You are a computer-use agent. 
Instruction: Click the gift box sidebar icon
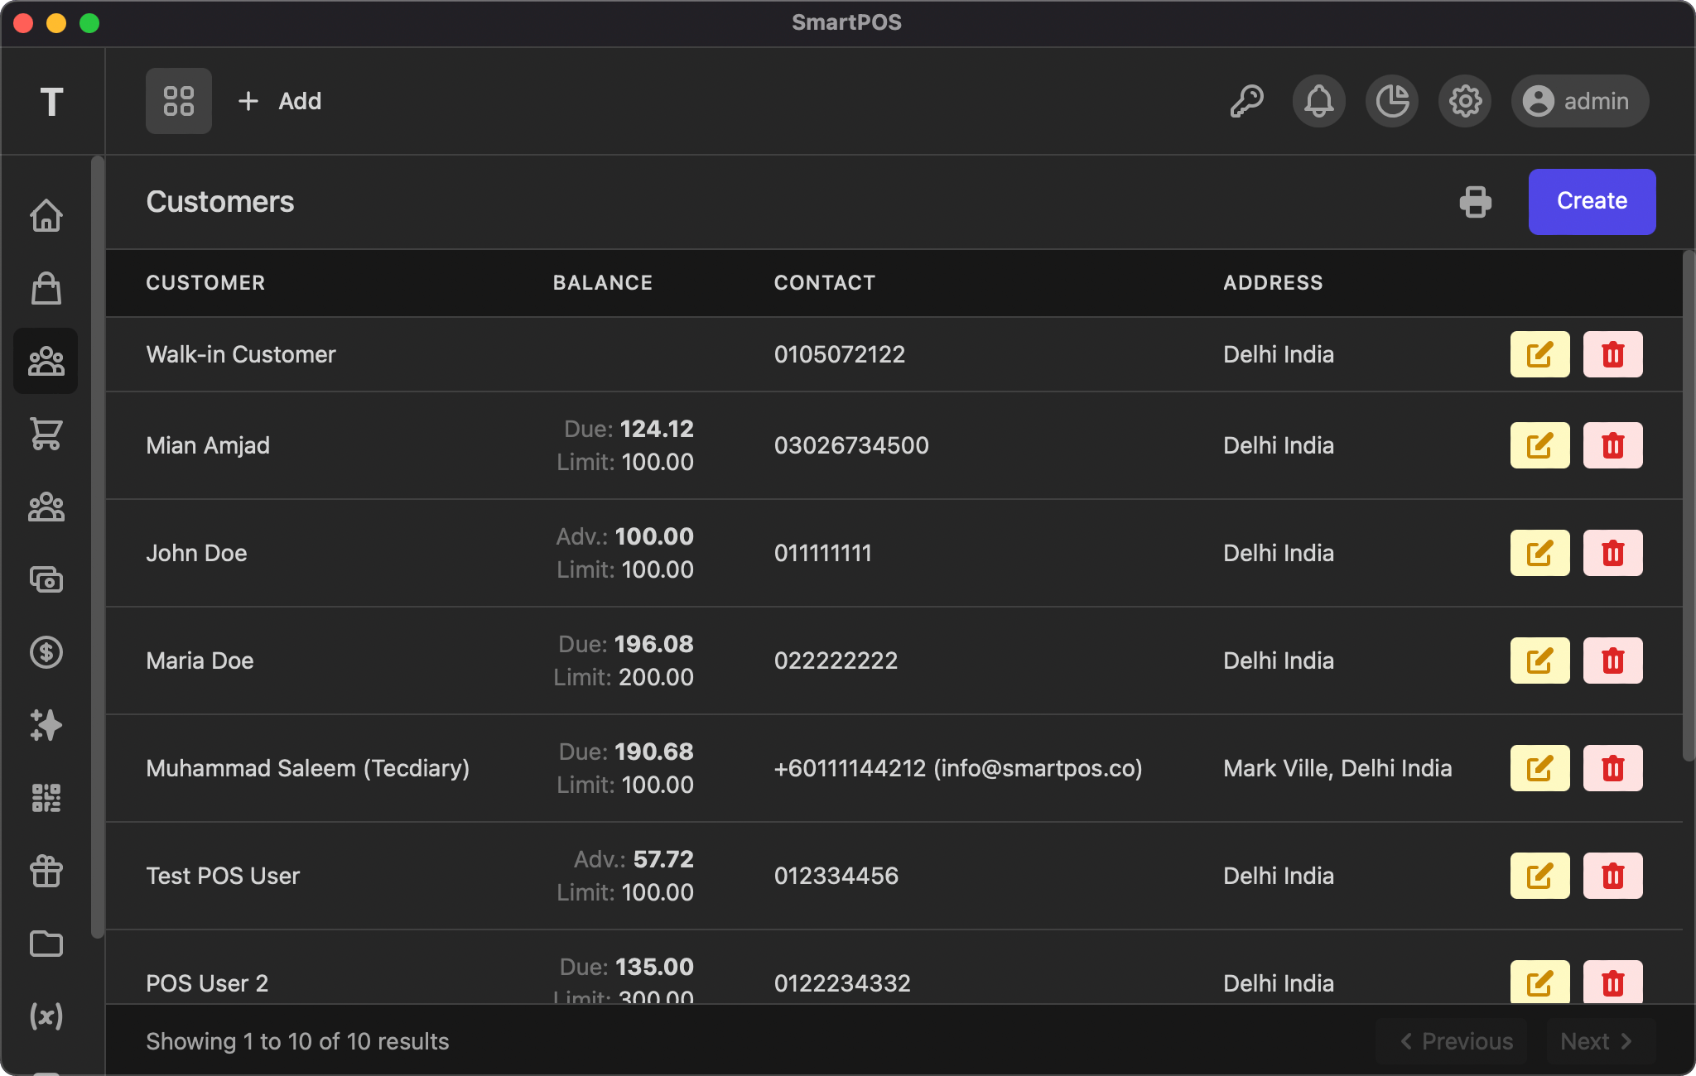[46, 871]
